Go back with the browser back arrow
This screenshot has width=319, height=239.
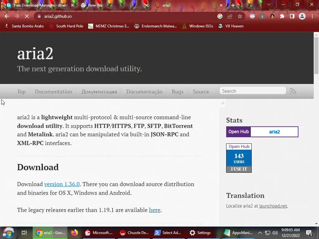[7, 16]
